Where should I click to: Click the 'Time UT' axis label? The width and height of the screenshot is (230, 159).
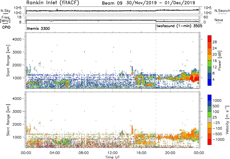point(112,157)
